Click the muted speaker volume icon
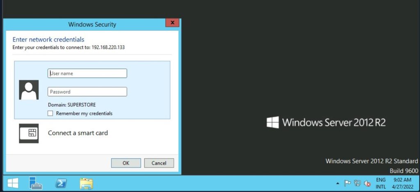 (367, 183)
